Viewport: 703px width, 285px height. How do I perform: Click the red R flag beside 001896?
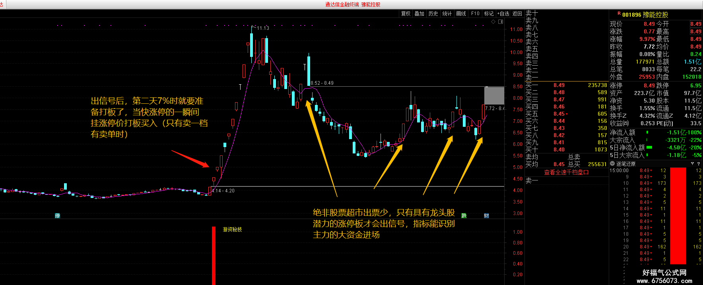tap(619, 14)
